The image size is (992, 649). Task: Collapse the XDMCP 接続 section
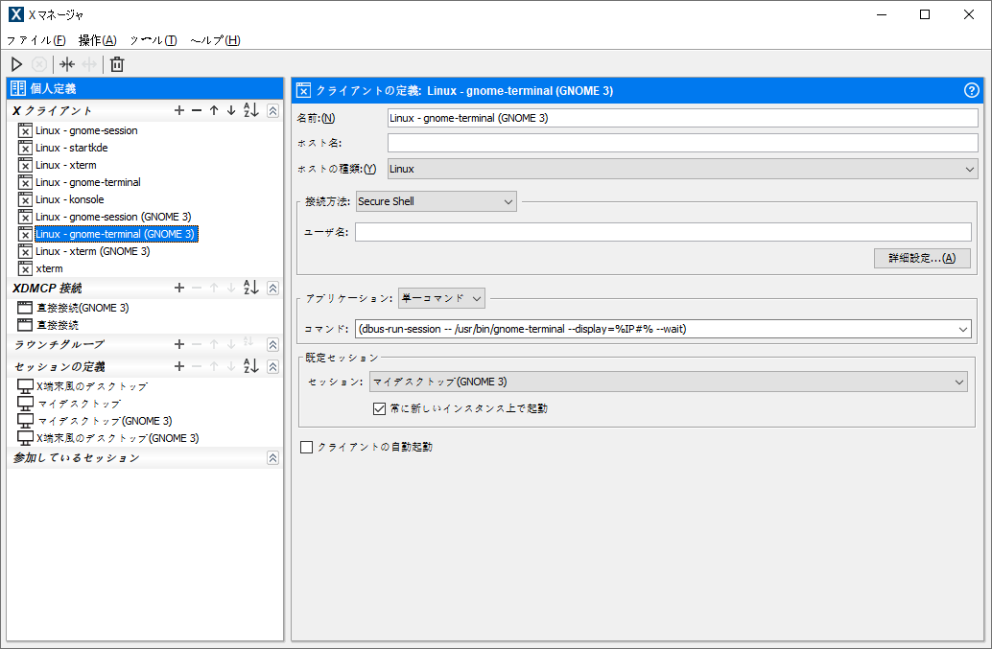[x=272, y=289]
